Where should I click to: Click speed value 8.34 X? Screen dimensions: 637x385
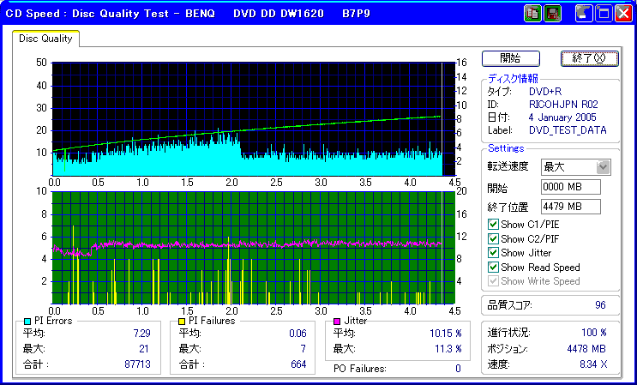593,364
